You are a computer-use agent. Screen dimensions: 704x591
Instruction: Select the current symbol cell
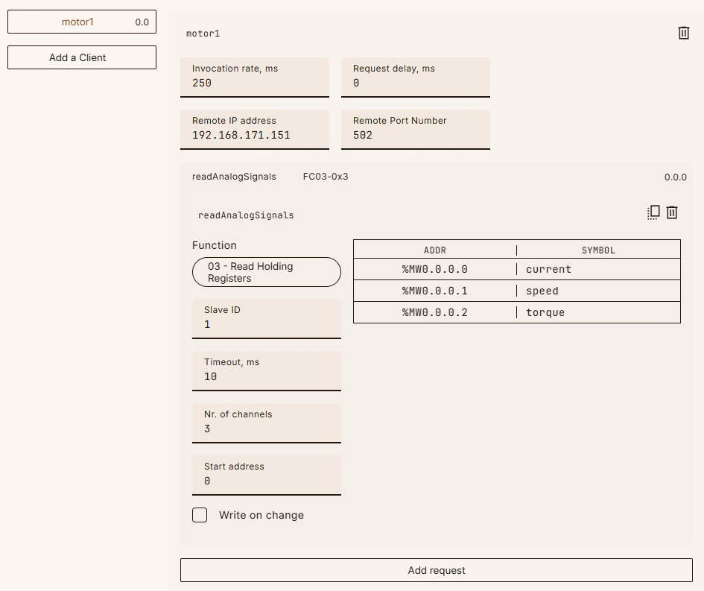598,270
